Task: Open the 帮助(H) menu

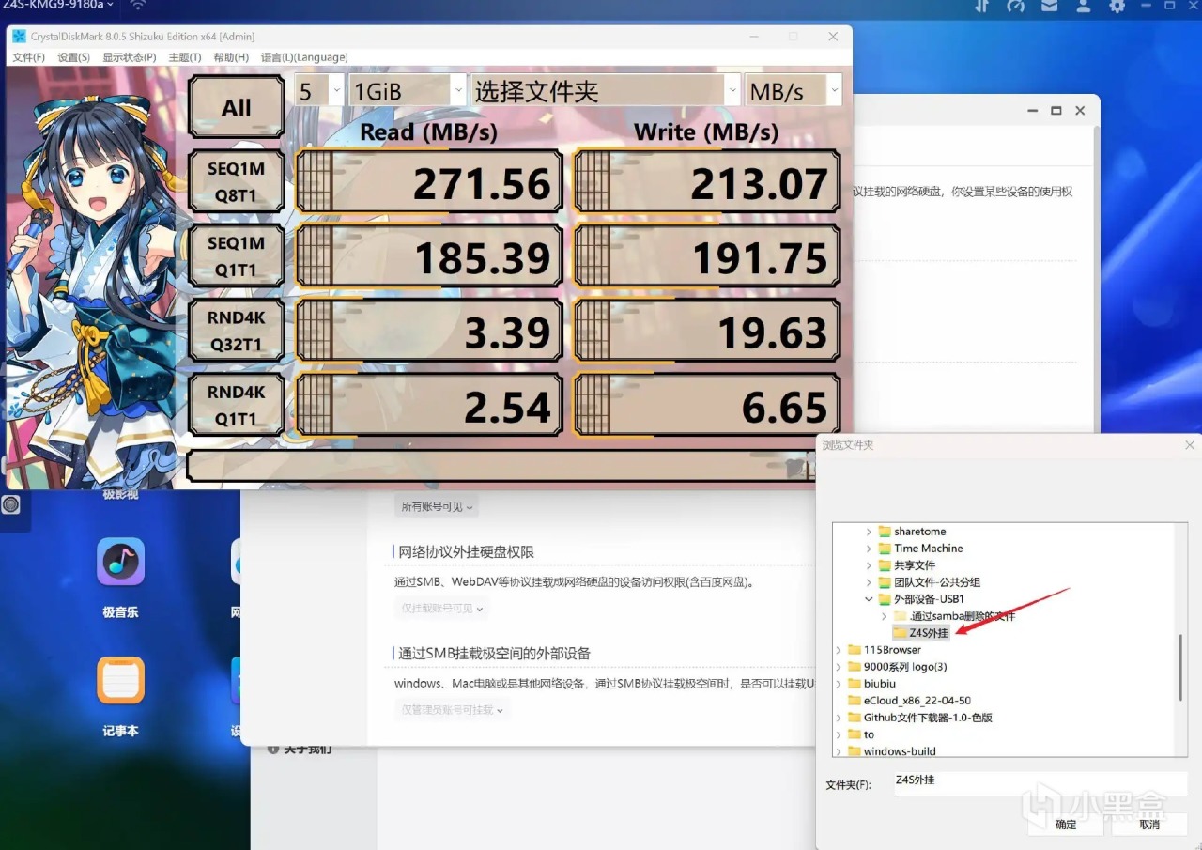Action: pyautogui.click(x=231, y=57)
